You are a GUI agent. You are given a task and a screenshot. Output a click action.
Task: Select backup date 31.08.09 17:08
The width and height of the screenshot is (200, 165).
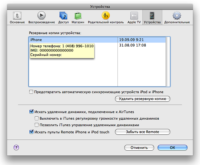coord(132,45)
